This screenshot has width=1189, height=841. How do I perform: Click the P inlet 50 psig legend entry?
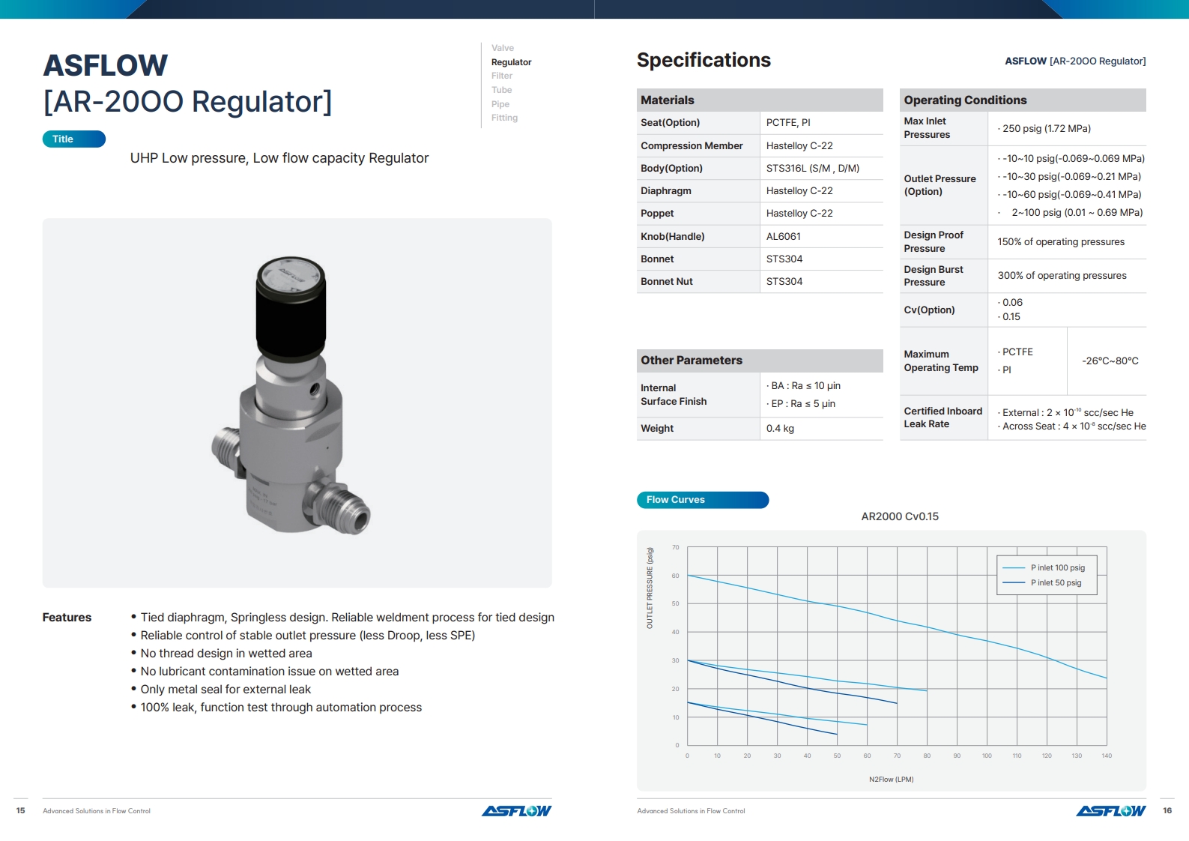coord(1047,582)
